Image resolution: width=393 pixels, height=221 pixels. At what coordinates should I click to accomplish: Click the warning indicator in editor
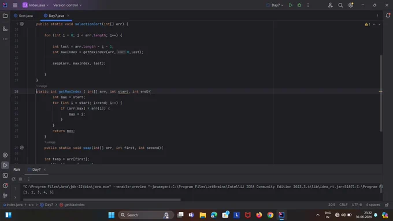tap(368, 24)
